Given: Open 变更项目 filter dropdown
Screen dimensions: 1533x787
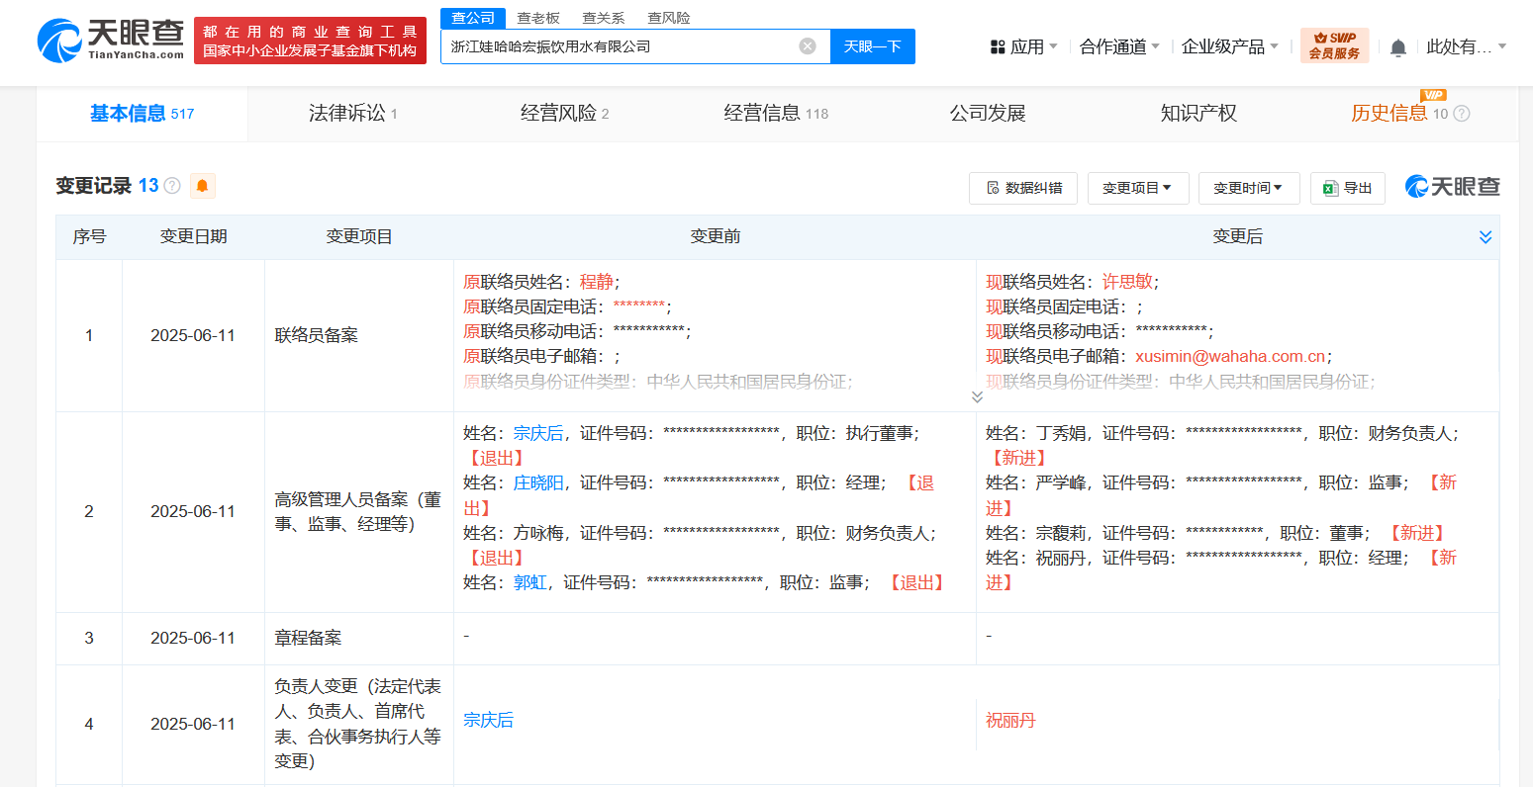Looking at the screenshot, I should point(1137,188).
